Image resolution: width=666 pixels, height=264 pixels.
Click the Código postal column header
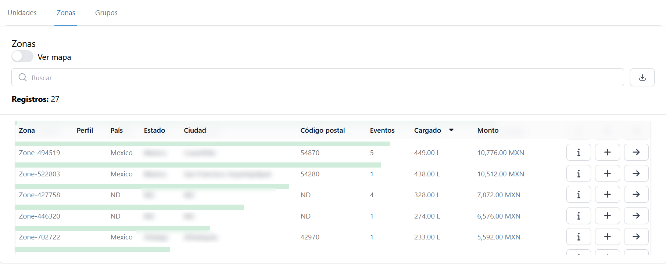(x=322, y=130)
